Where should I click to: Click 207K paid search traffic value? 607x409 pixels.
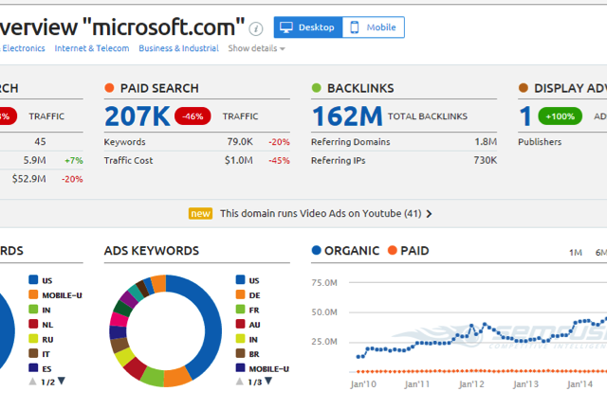[x=137, y=116]
